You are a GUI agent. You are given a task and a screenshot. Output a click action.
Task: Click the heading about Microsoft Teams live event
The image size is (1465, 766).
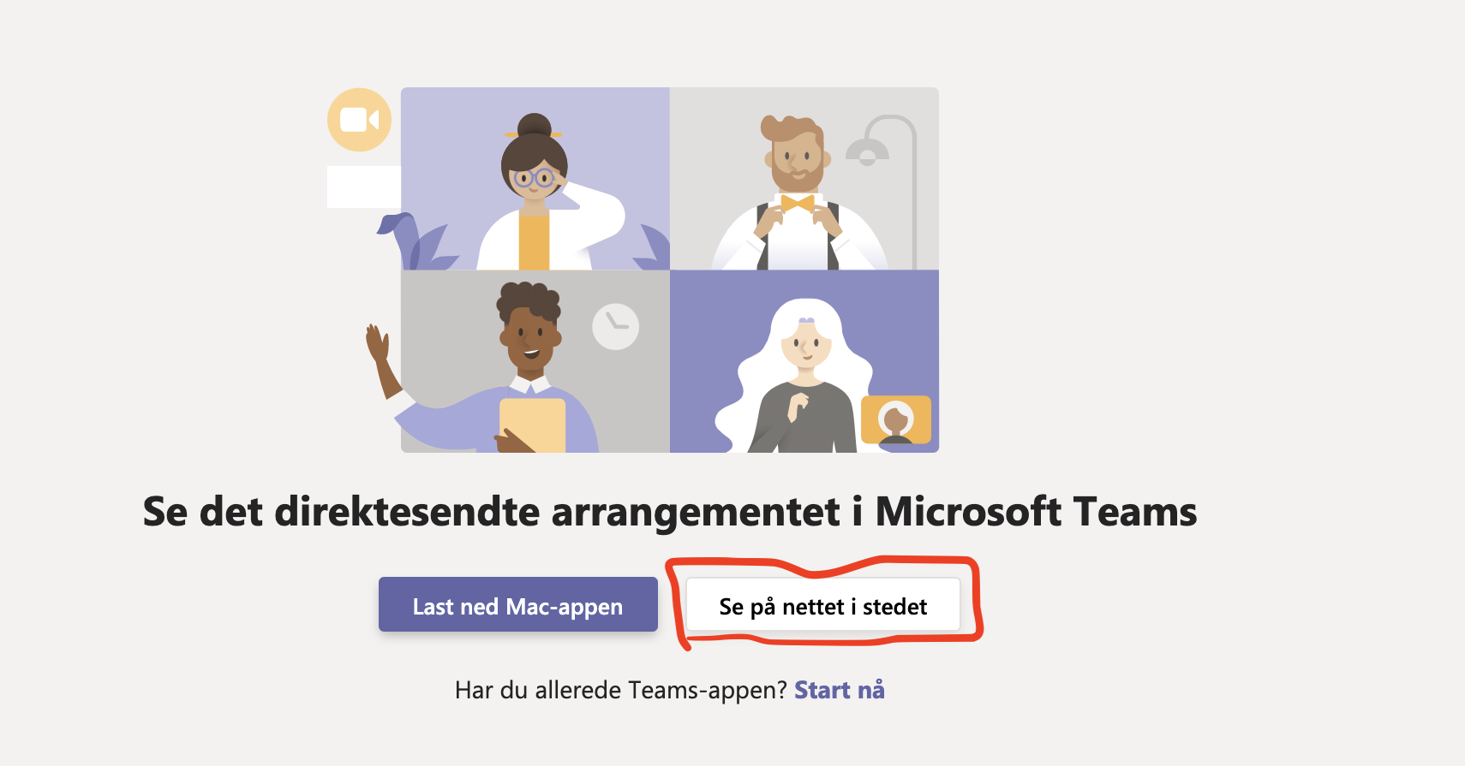[x=670, y=512]
